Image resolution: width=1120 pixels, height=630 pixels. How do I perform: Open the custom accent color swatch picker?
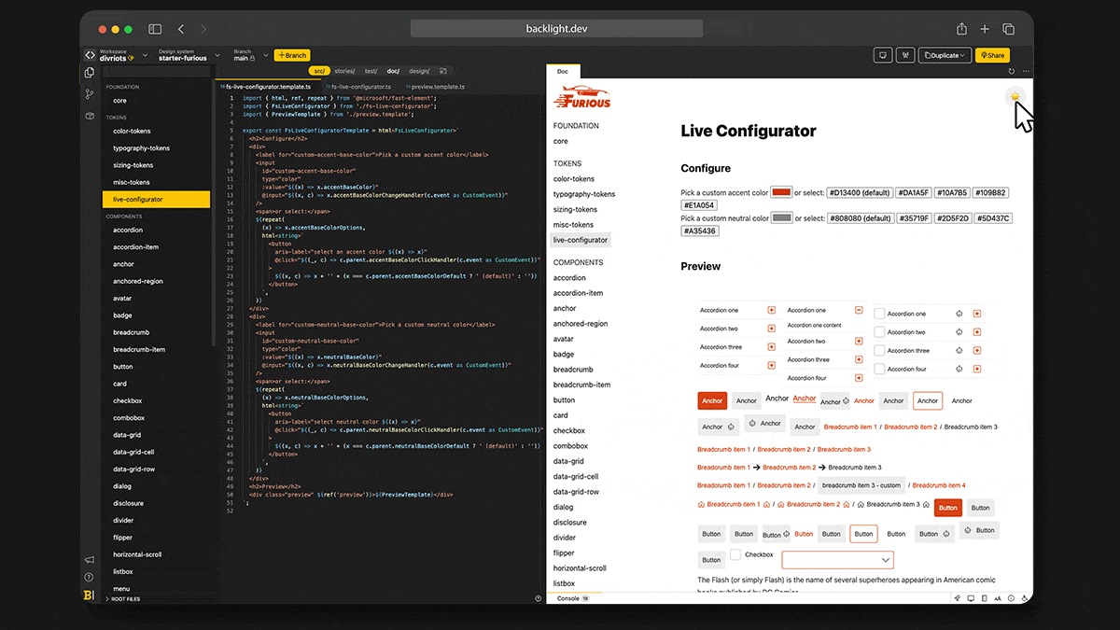point(781,192)
